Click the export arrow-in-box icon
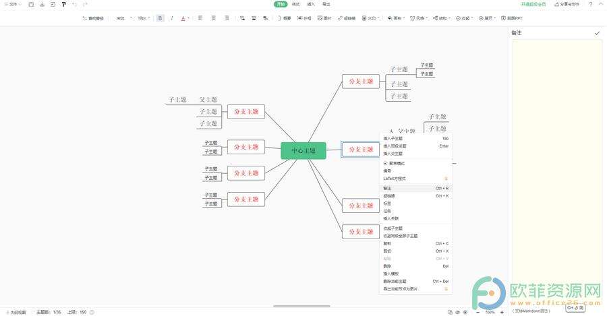The image size is (607, 316). click(53, 4)
